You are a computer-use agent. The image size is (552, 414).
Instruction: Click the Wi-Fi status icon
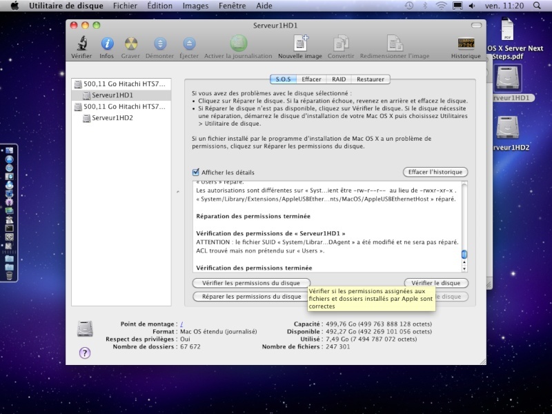pyautogui.click(x=441, y=6)
